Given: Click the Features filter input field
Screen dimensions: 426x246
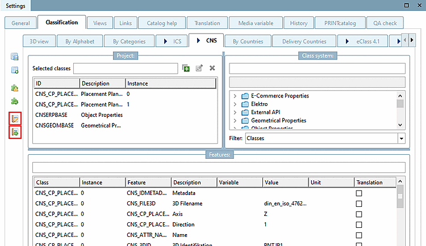Looking at the screenshot, I should 219,167.
